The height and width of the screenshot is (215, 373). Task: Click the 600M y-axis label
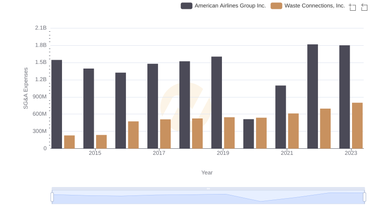tap(40, 114)
